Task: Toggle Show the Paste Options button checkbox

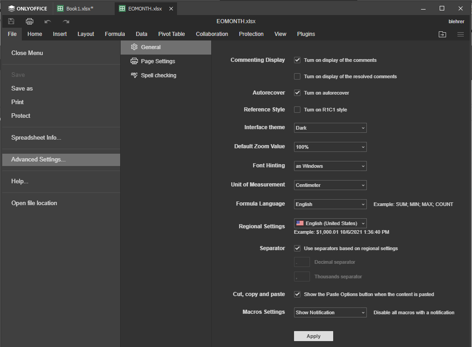Action: [297, 294]
